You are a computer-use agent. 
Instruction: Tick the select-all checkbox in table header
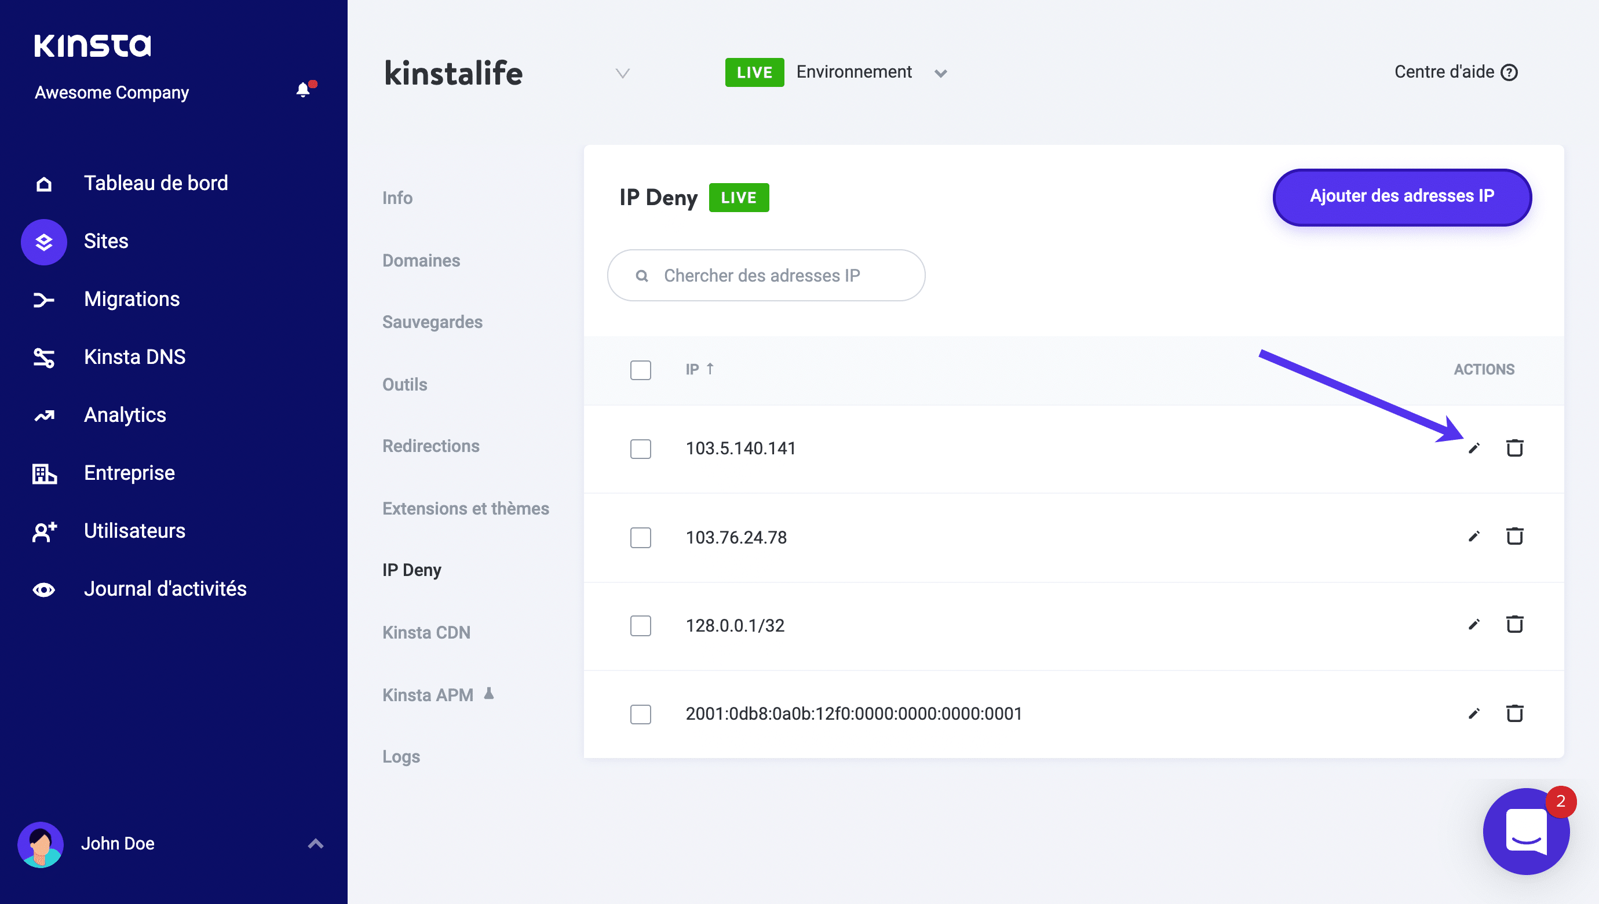(640, 370)
